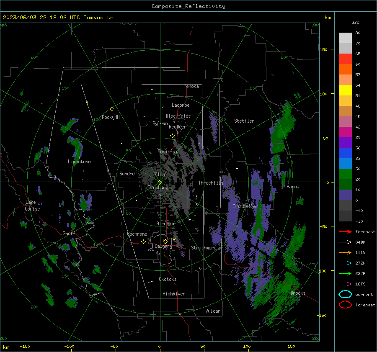Click the orange 111V arrow legend icon

pos(345,252)
